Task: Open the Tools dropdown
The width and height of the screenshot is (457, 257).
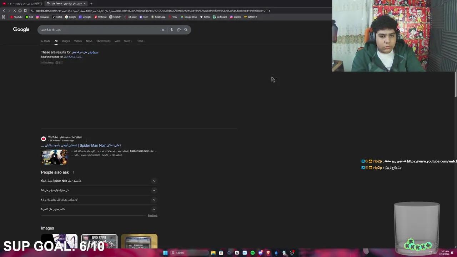Action: tap(141, 41)
